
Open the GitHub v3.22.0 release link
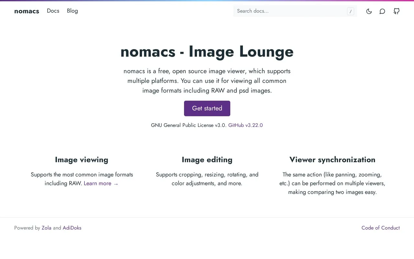tap(245, 125)
